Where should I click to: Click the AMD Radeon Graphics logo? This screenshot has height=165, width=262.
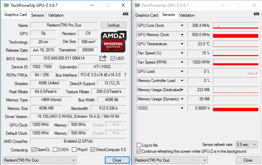[x=113, y=41]
